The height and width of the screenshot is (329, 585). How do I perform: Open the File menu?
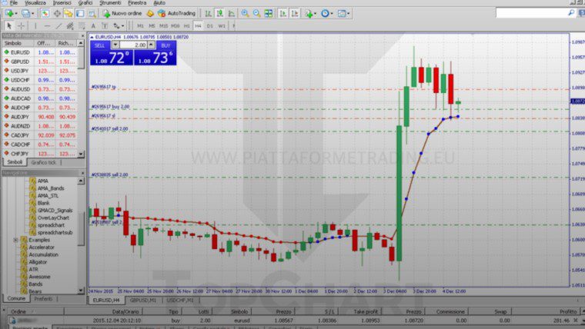tap(14, 2)
